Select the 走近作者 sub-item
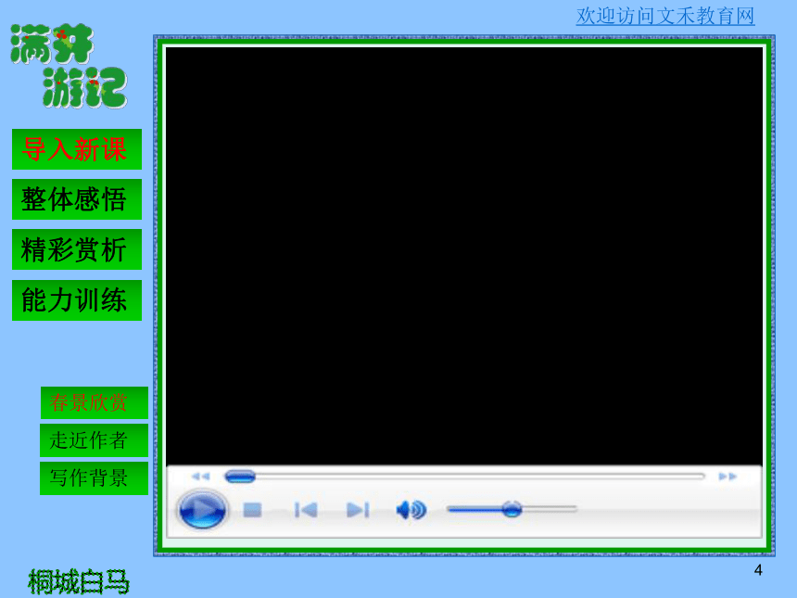The height and width of the screenshot is (598, 797). tap(94, 440)
